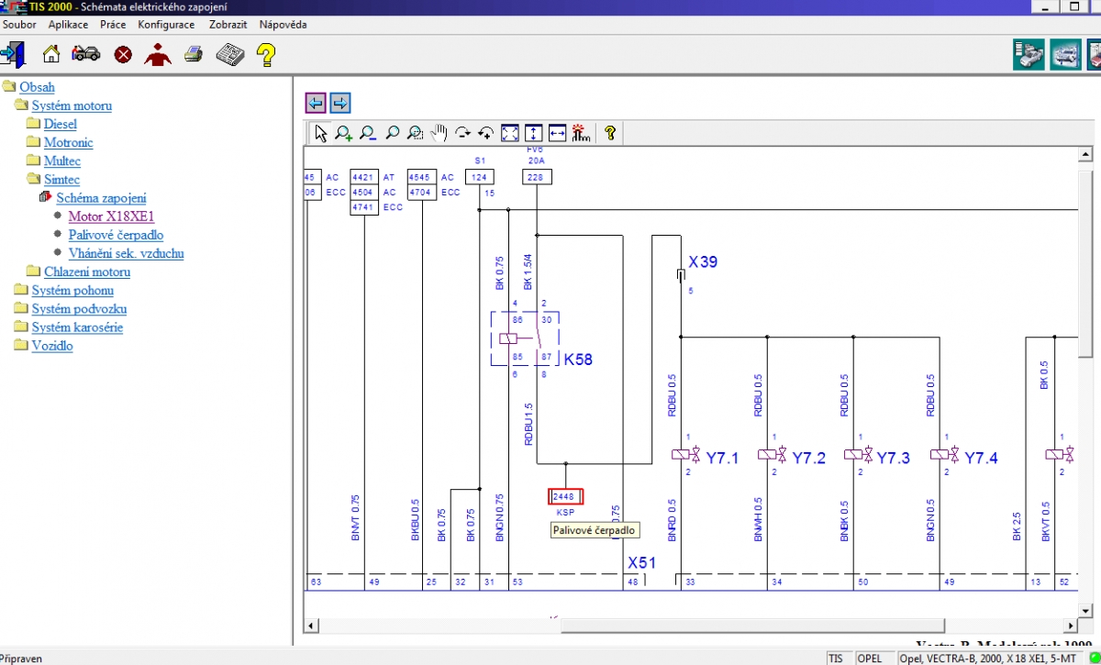
Task: Open the Chlazeni motoru folder
Action: pyautogui.click(x=87, y=272)
